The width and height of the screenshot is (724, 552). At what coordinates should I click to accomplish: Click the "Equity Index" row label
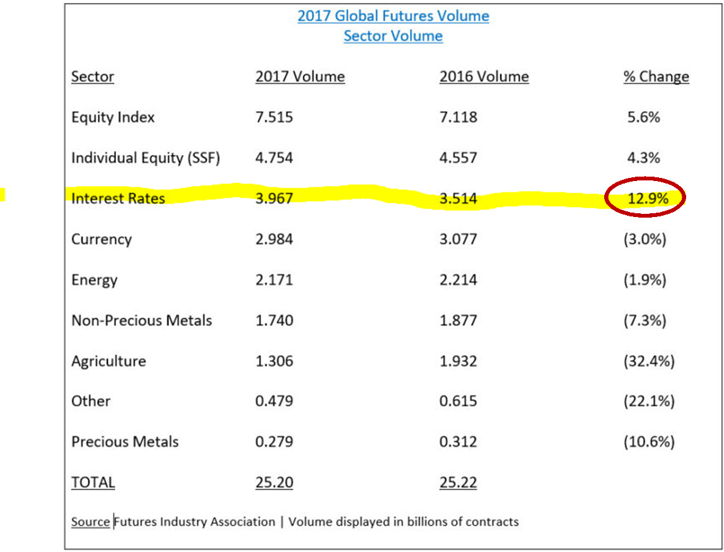click(x=113, y=117)
